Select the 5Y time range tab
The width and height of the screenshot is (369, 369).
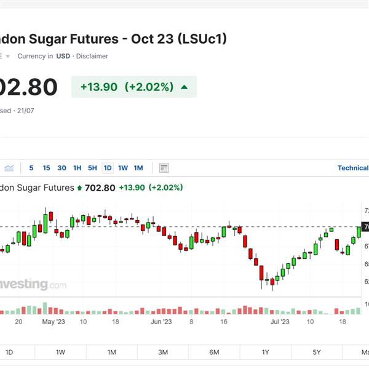(x=317, y=352)
